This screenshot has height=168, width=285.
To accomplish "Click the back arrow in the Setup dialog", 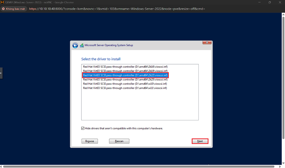I will point(75,45).
